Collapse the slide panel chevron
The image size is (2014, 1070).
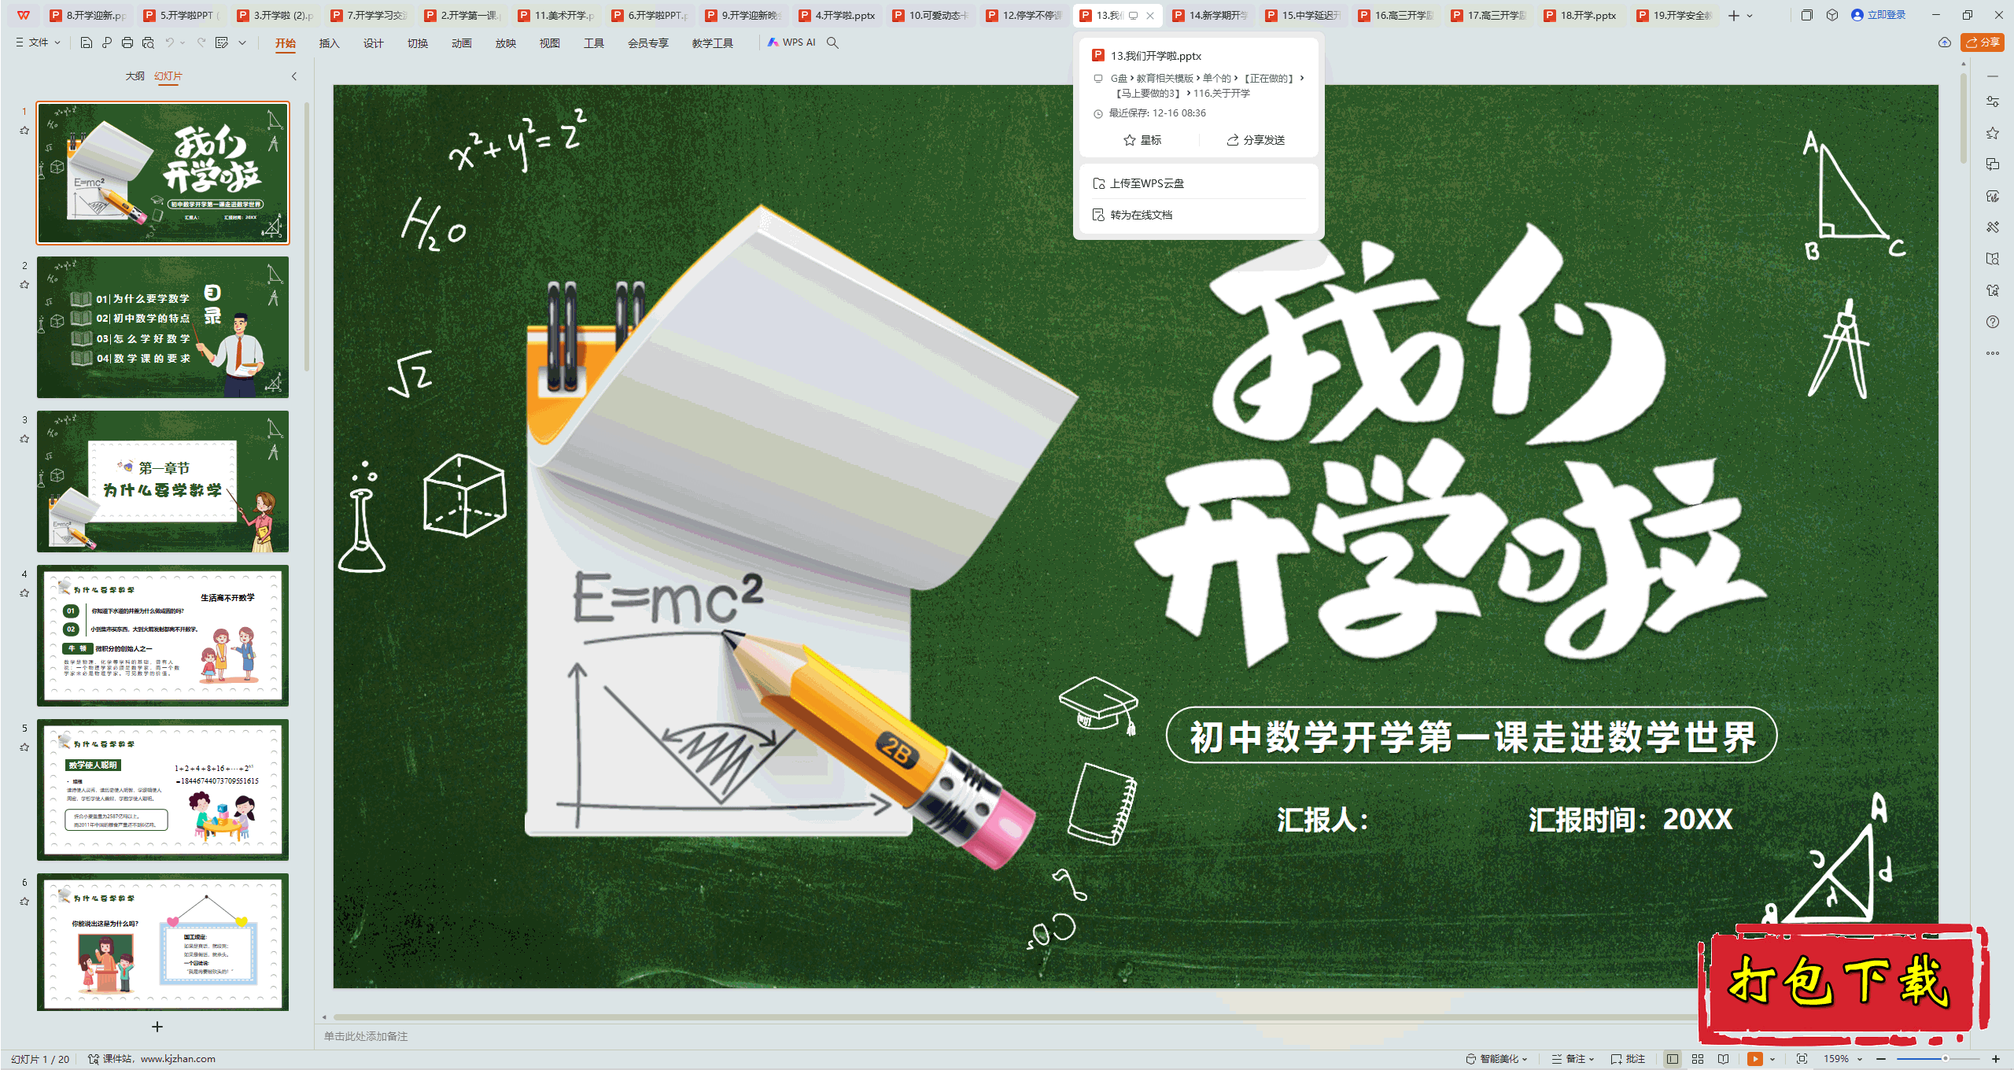pos(294,76)
